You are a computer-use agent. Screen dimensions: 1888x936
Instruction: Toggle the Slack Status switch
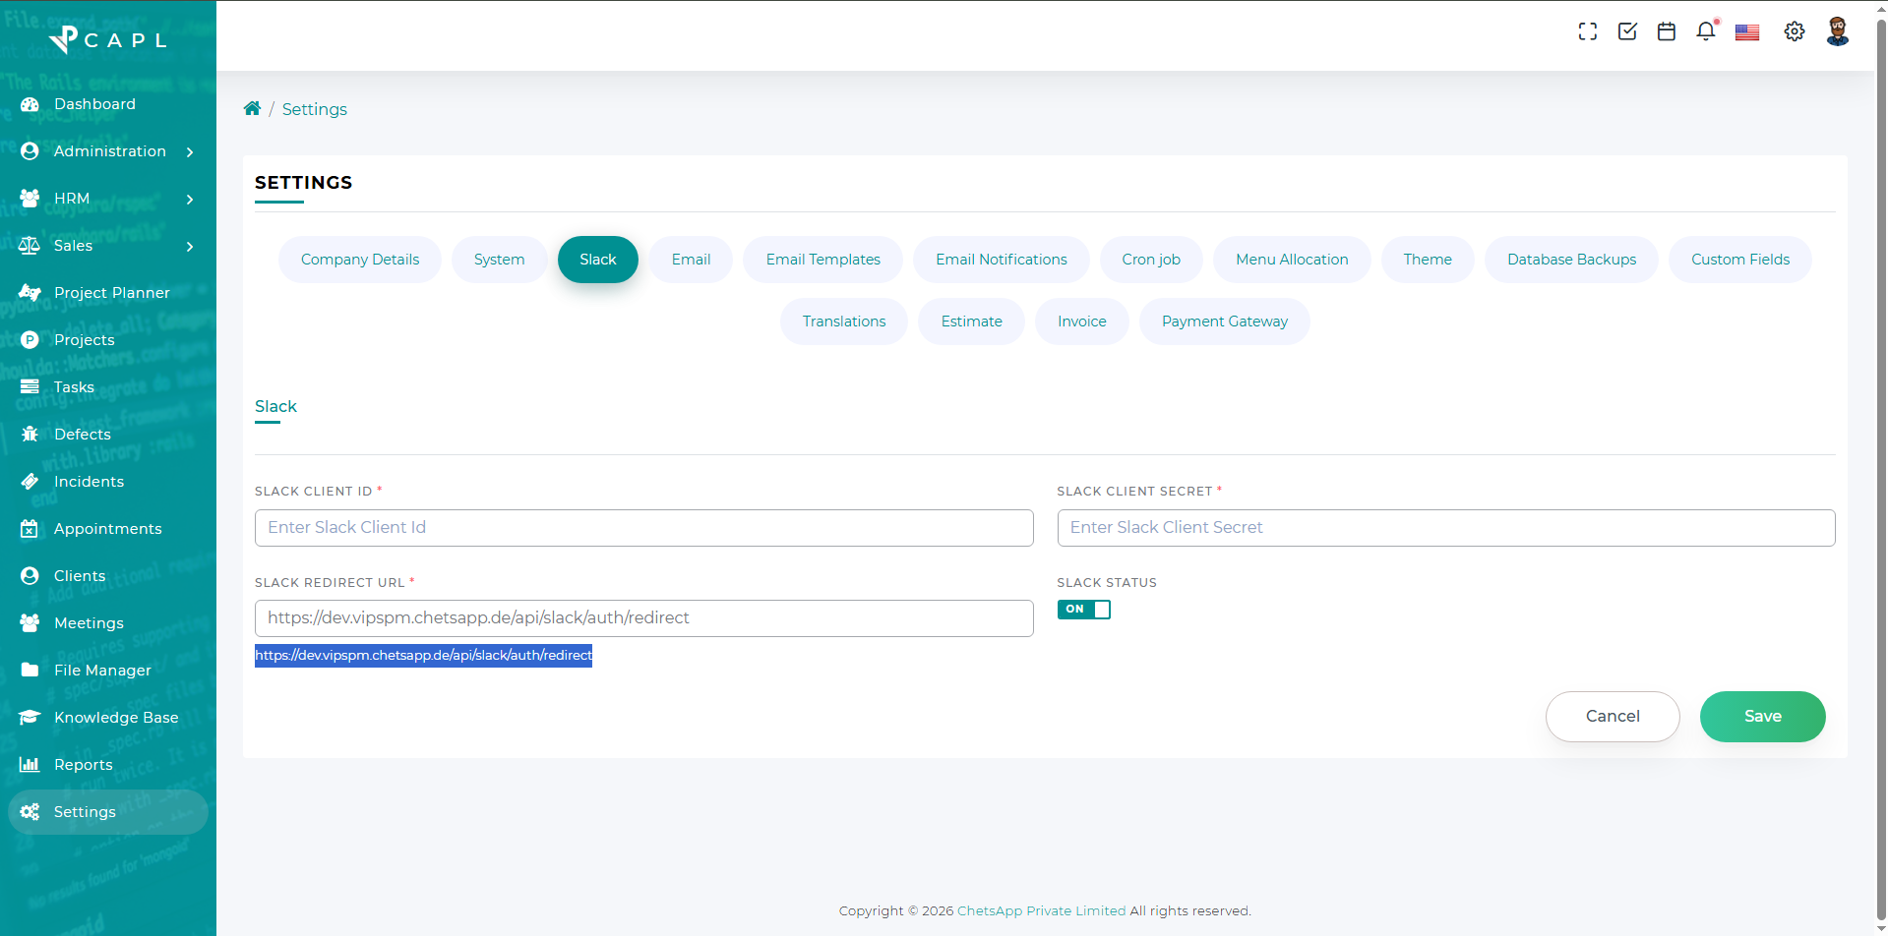click(x=1083, y=610)
